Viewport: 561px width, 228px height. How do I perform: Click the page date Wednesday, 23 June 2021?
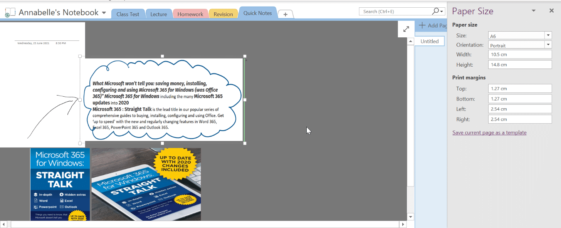tap(34, 43)
